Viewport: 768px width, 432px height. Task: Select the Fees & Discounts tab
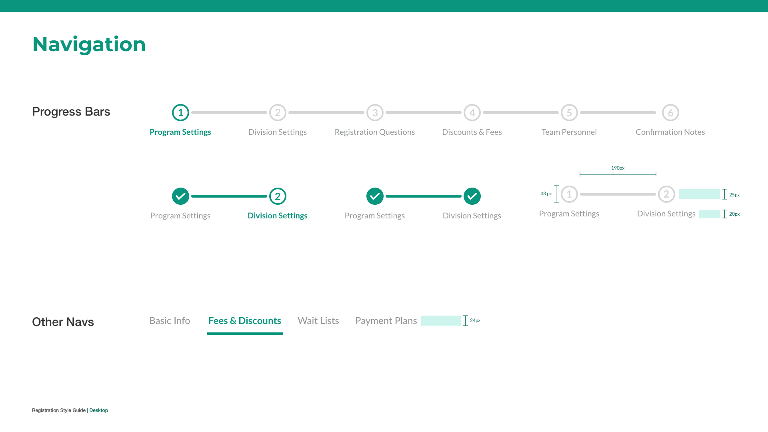(x=245, y=321)
